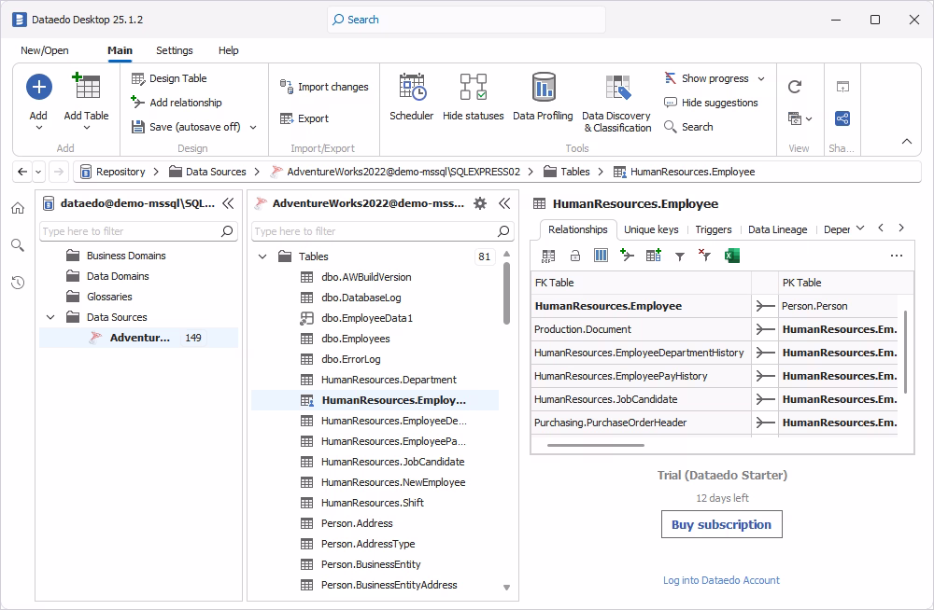The width and height of the screenshot is (934, 610).
Task: Expand the Add dropdown arrow
Action: pyautogui.click(x=38, y=128)
